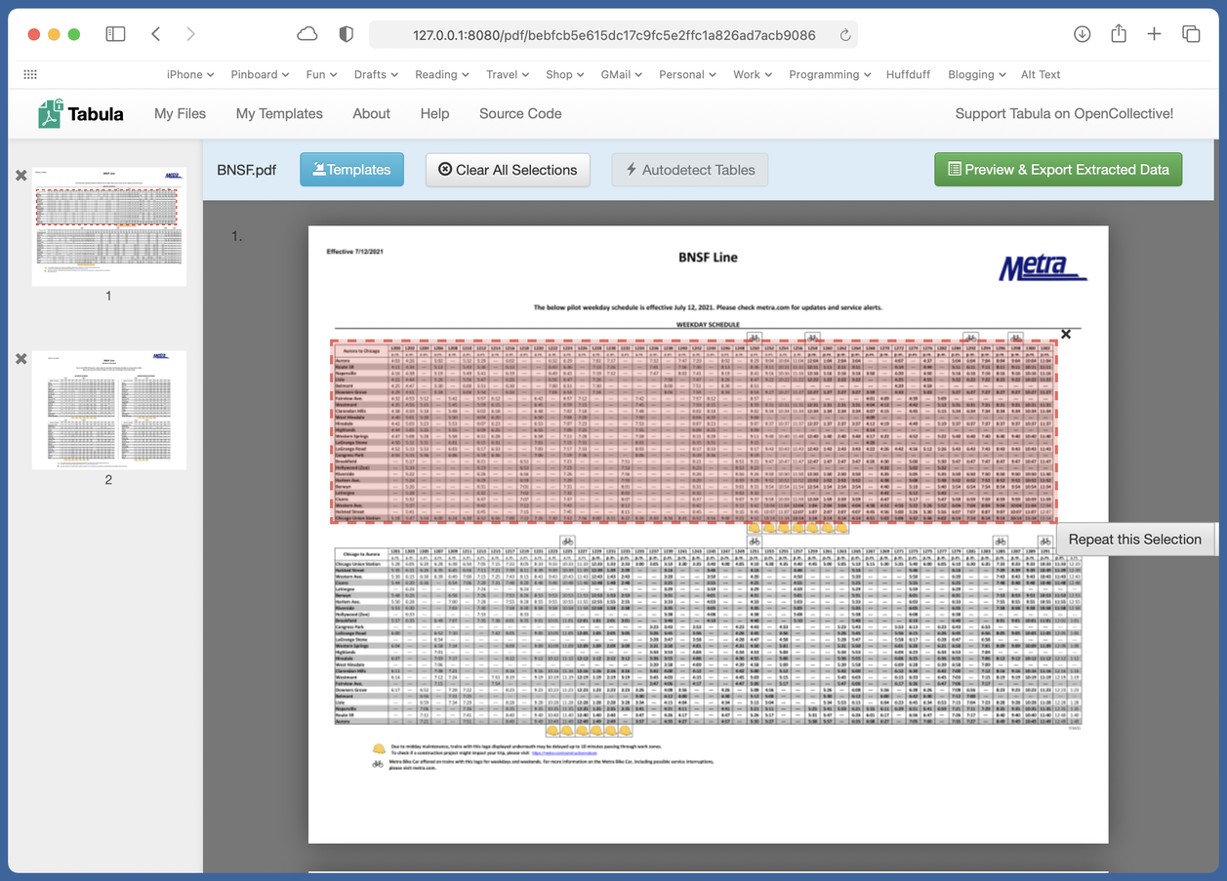The width and height of the screenshot is (1227, 881).
Task: Expand the Work bookmarks folder
Action: click(x=753, y=74)
